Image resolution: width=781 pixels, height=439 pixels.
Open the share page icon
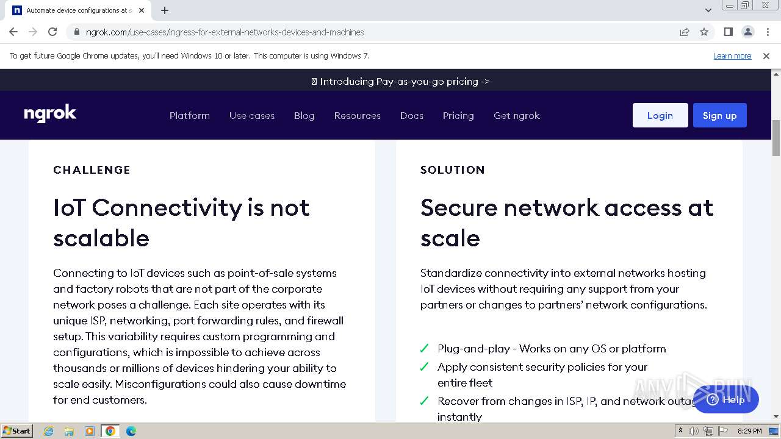pos(685,32)
